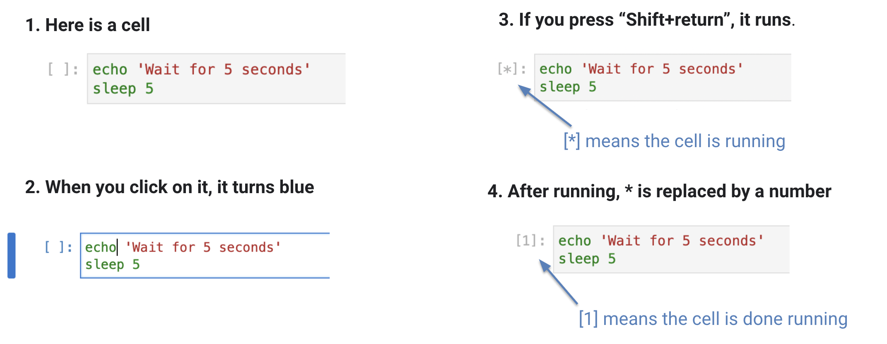Viewport: 887px width, 344px height.
Task: Click the '[*] means the cell is running' note
Action: [674, 141]
